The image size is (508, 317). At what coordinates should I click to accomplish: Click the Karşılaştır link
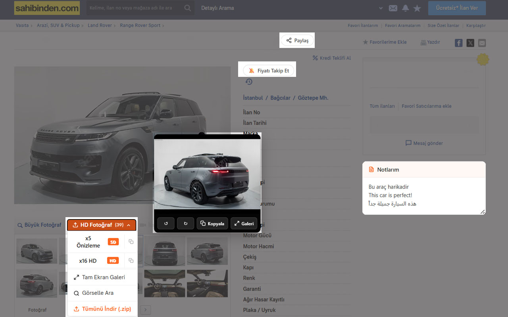476,26
